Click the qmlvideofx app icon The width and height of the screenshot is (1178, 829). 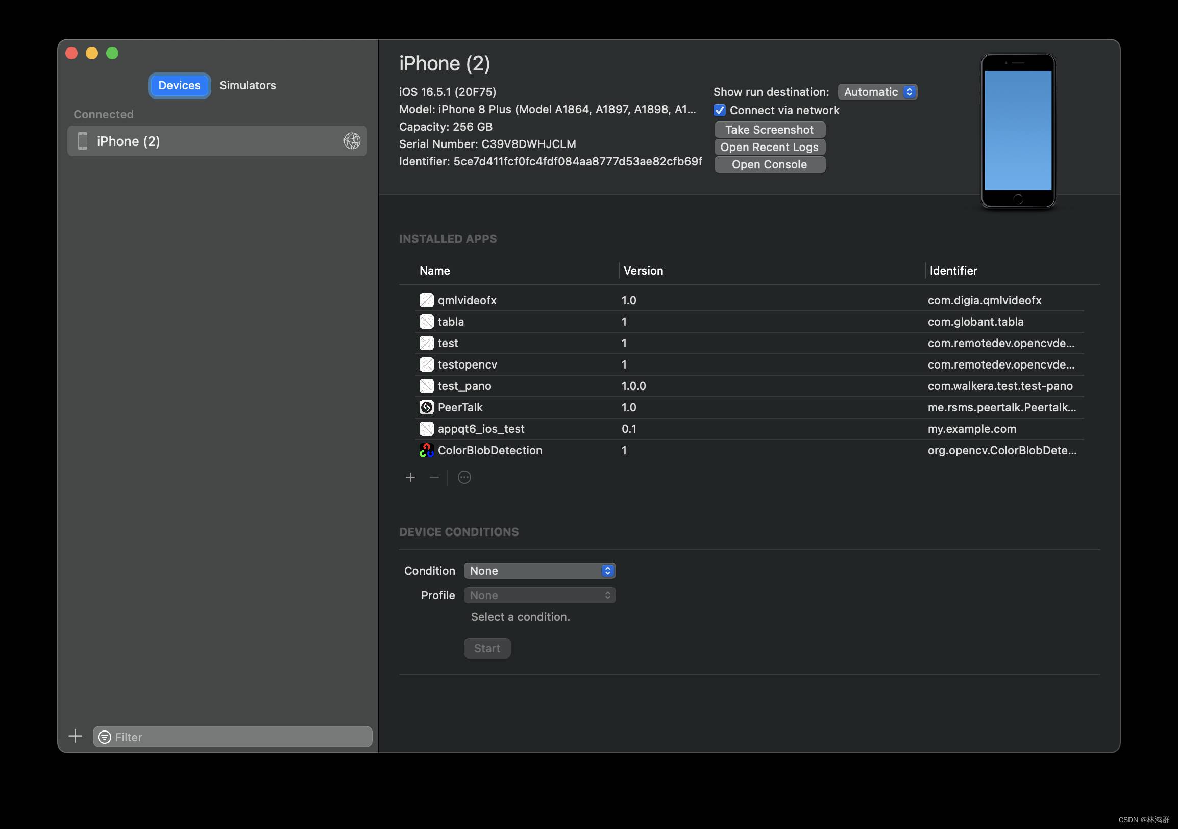click(x=426, y=300)
